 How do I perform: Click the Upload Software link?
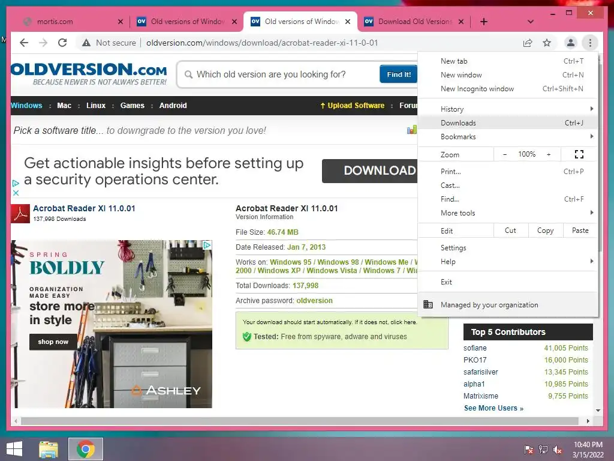pos(353,106)
